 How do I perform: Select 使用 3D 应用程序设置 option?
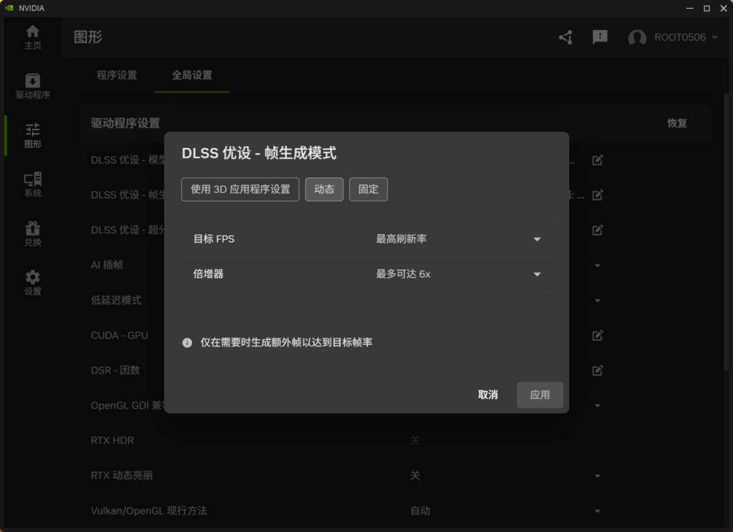[240, 189]
